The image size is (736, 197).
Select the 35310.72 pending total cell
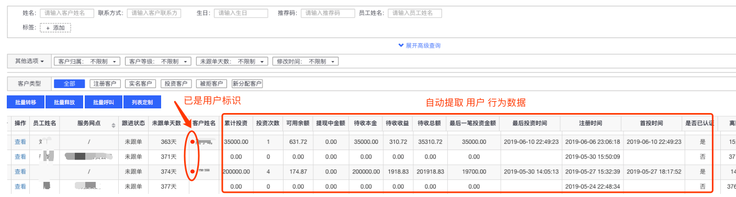click(x=429, y=142)
